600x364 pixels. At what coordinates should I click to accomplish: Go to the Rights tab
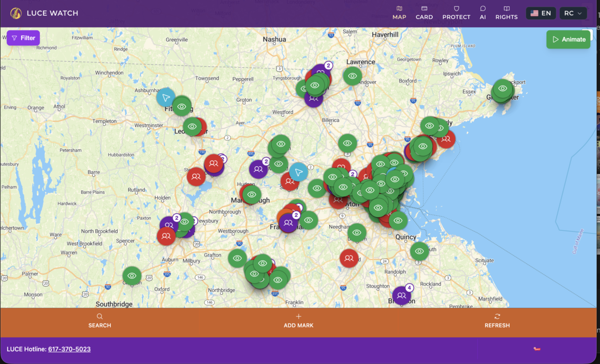pyautogui.click(x=506, y=13)
